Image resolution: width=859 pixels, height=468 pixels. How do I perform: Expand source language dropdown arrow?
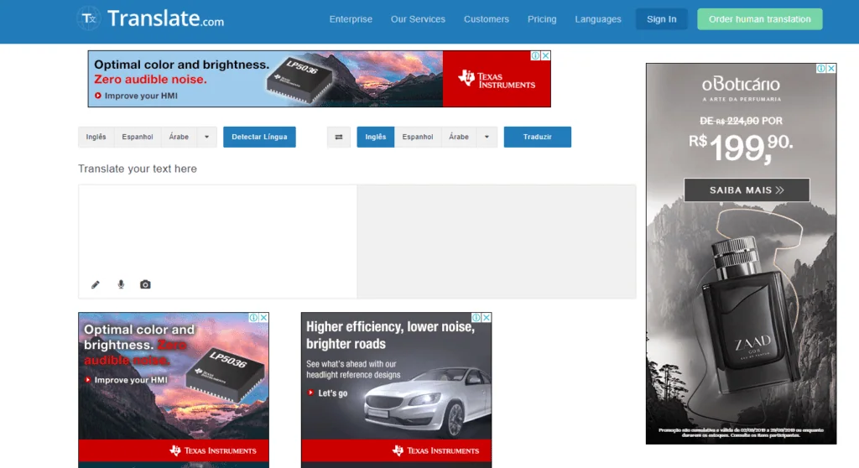point(206,137)
